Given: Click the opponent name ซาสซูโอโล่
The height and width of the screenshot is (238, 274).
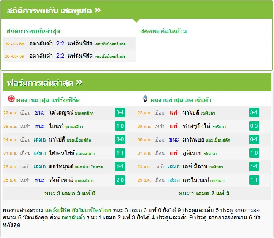Looking at the screenshot, I should coord(196,126).
